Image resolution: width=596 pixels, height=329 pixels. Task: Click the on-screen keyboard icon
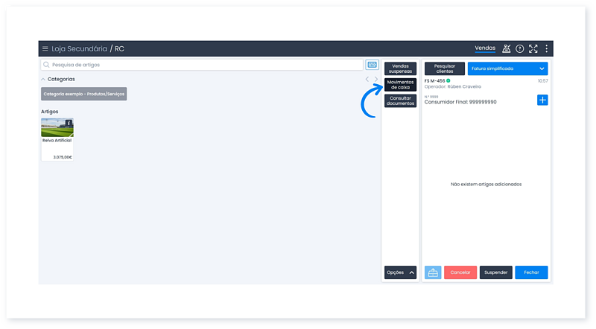tap(372, 65)
